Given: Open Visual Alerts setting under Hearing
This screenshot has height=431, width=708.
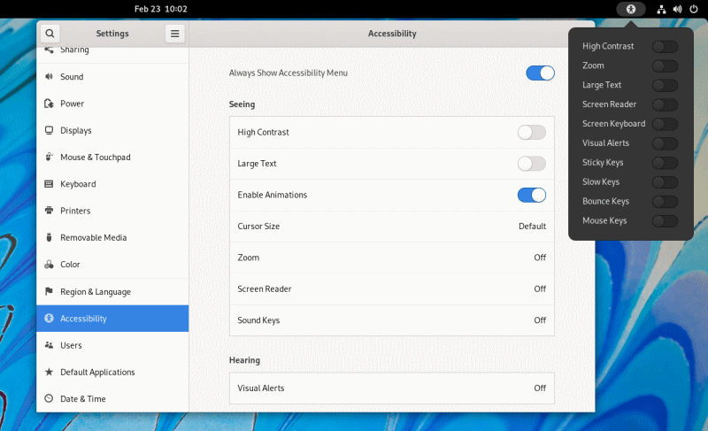Looking at the screenshot, I should pyautogui.click(x=391, y=388).
